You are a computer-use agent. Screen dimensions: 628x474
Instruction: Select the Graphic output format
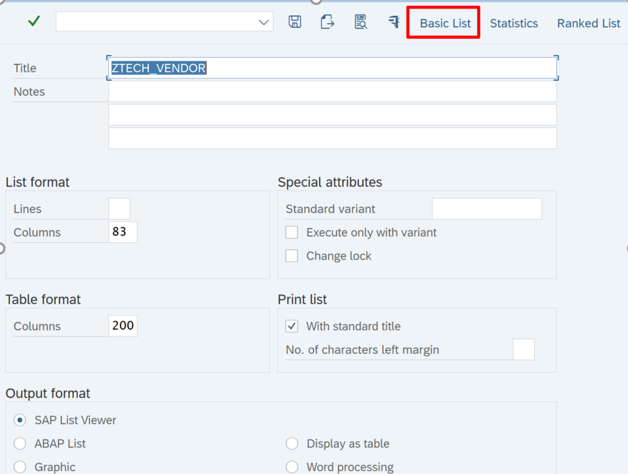pos(19,467)
